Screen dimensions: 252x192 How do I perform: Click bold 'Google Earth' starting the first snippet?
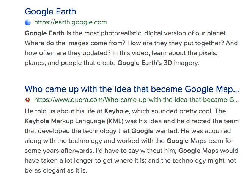click(x=44, y=33)
